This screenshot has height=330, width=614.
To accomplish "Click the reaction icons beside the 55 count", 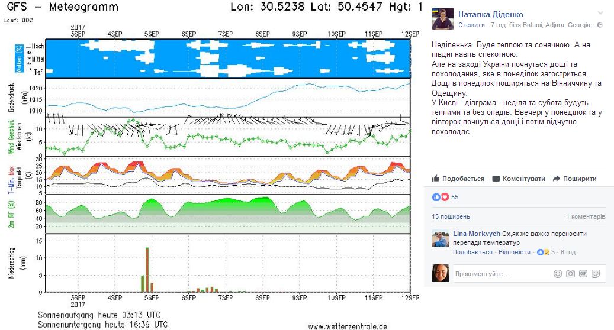I will (441, 197).
